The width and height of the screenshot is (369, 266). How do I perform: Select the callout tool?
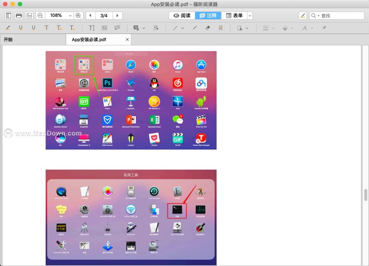tap(117, 28)
